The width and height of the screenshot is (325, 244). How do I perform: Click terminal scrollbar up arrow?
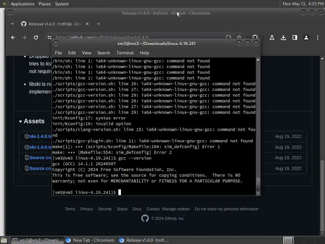[x=258, y=60]
